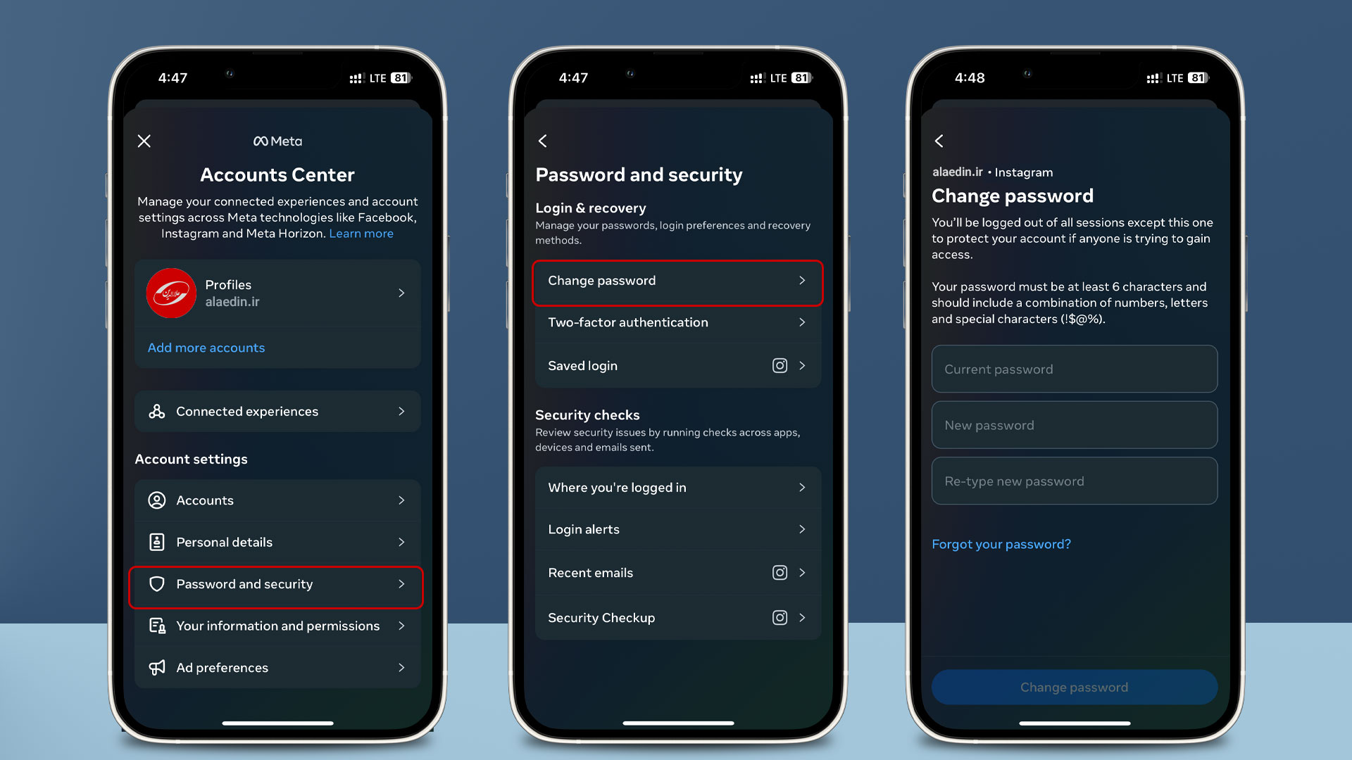Click the Profiles section icon

click(x=170, y=292)
